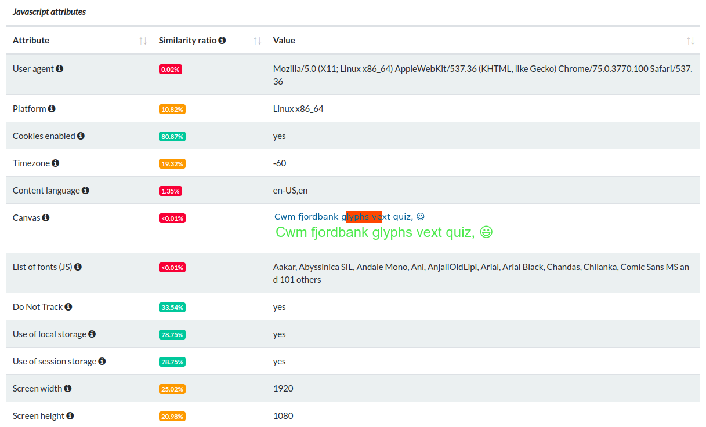Click the large green canvas text
This screenshot has width=706, height=427.
384,232
